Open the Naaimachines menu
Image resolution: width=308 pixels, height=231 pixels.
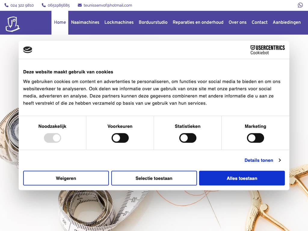click(85, 22)
